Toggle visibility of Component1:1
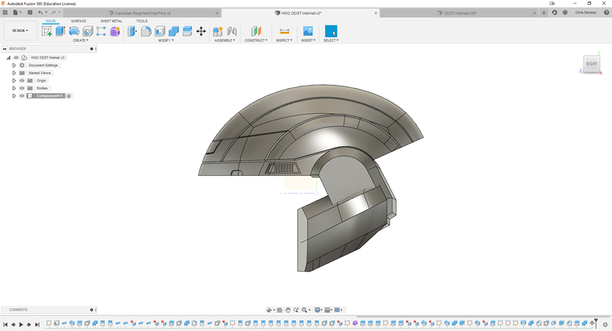 click(22, 96)
